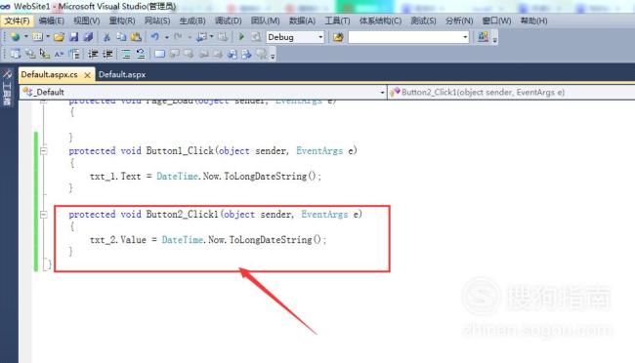Viewport: 635px width, 363px height.
Task: Click the Display Quick Info cursor icon
Action: pyautogui.click(x=45, y=54)
